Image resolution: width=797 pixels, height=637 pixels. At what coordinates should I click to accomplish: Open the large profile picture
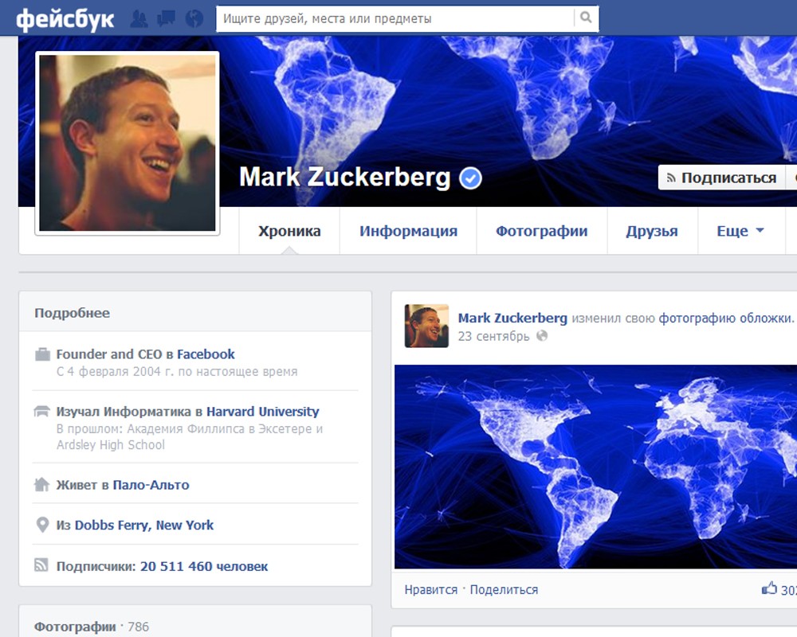127,143
